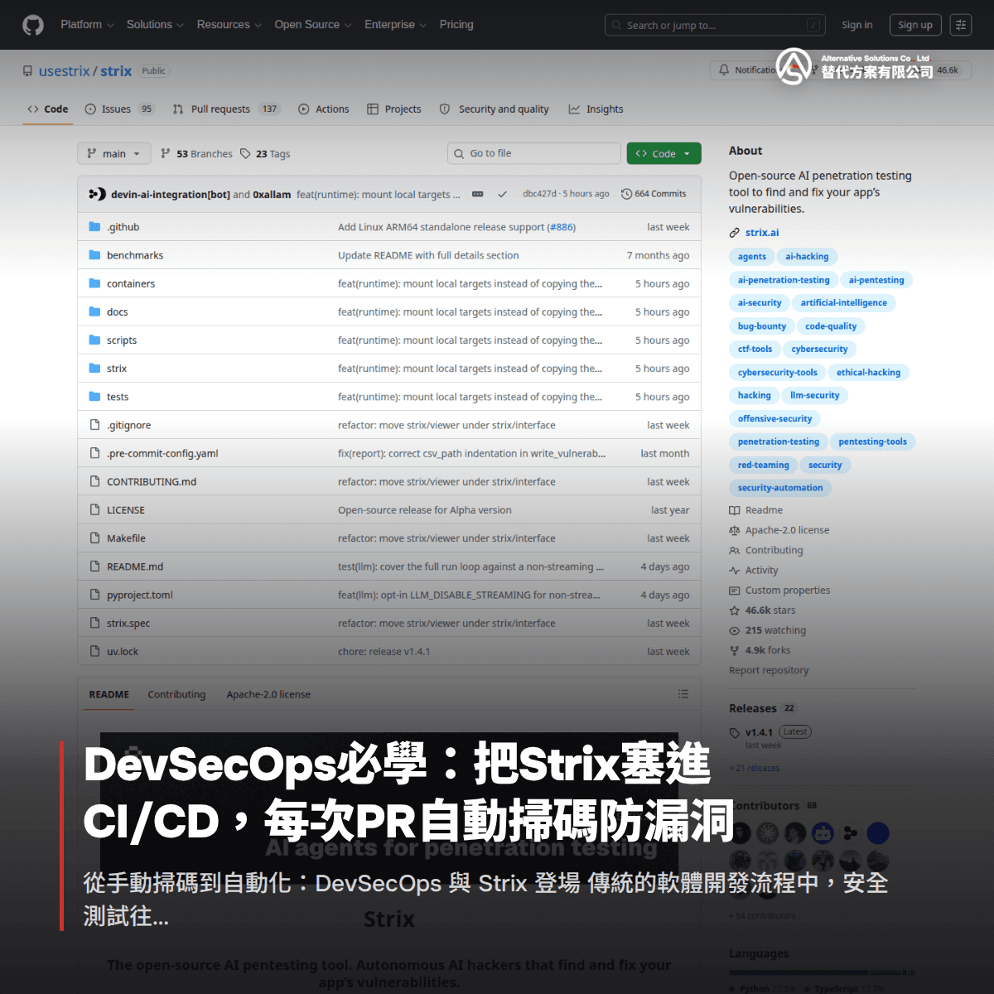Open the benchmarks folder

click(x=135, y=255)
